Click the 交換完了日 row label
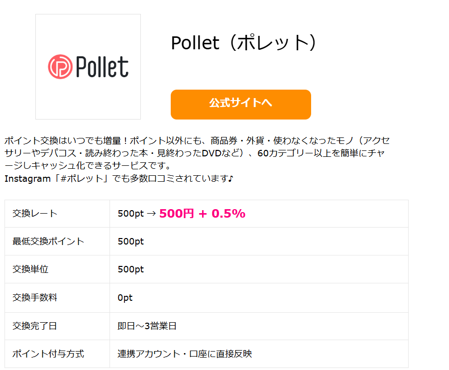Viewport: 449px width, 370px height. point(35,326)
